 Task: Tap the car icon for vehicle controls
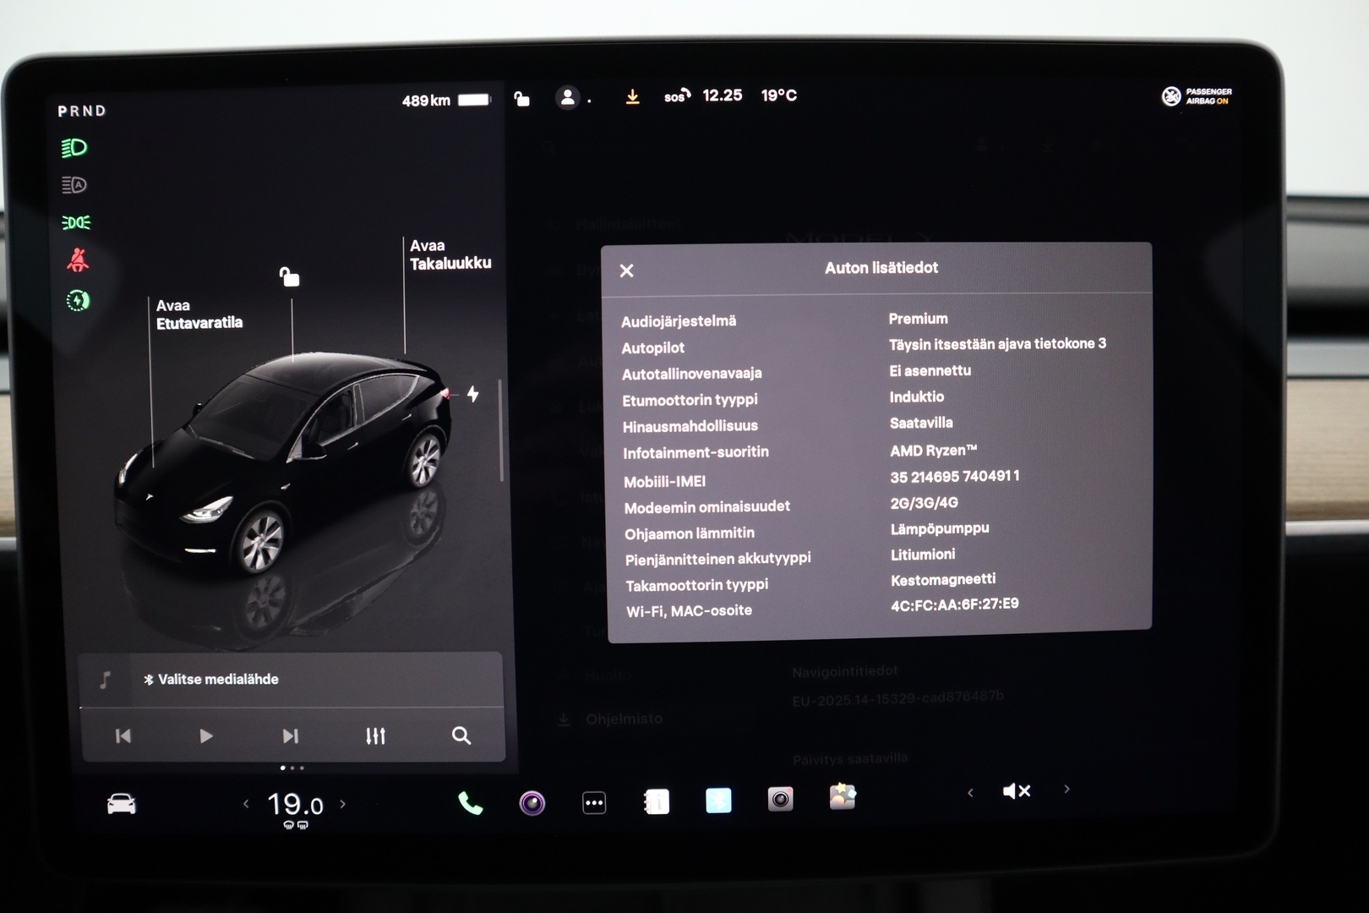[121, 805]
